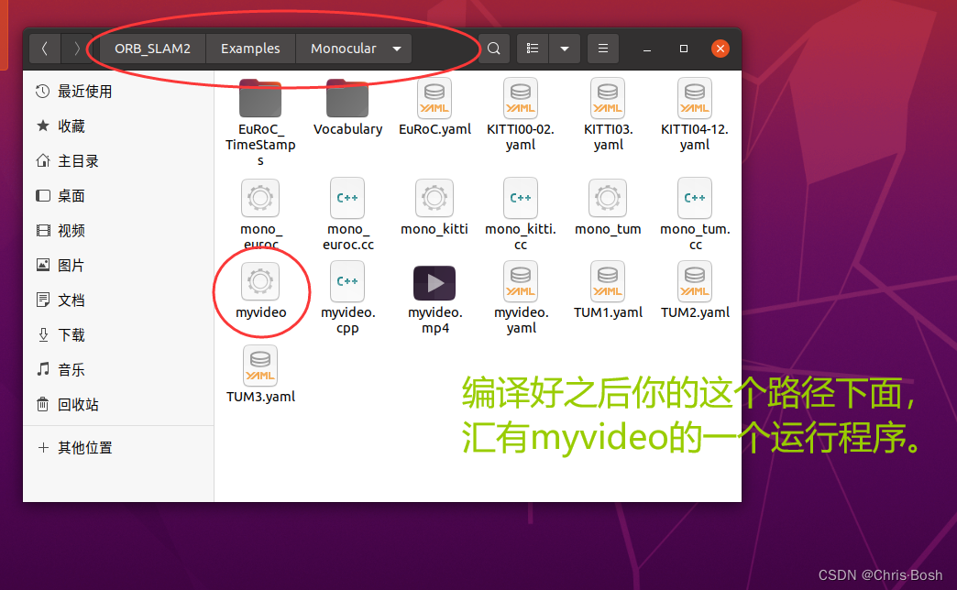Open 图片 pictures in sidebar
957x590 pixels.
[x=118, y=266]
